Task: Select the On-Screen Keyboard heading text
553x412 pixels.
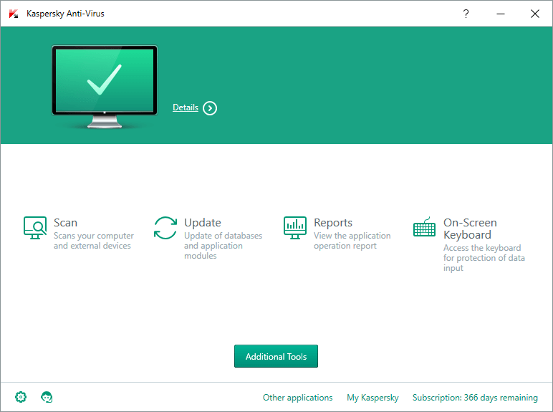Action: click(x=470, y=229)
